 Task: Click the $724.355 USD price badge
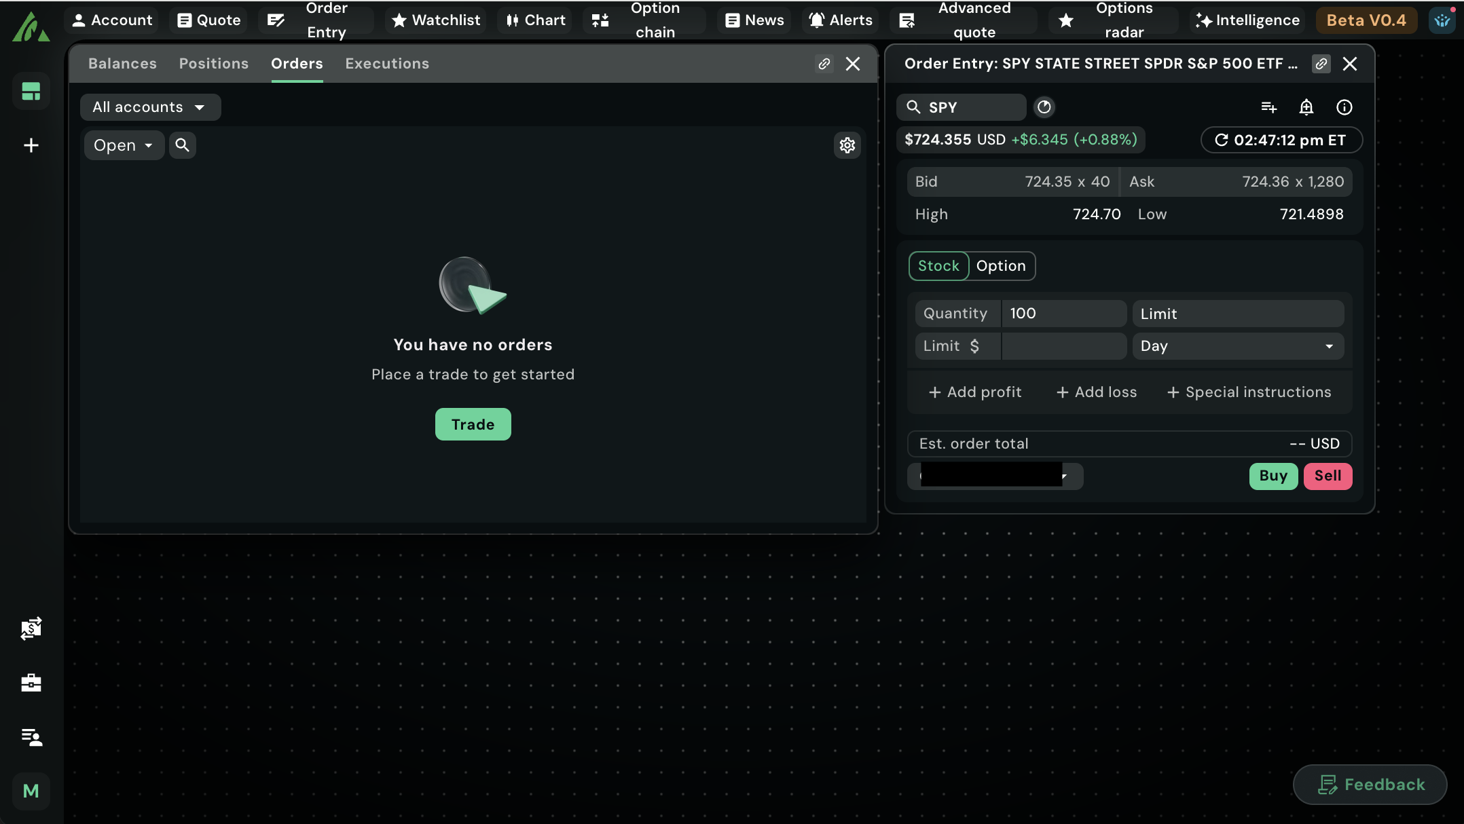pos(1021,140)
